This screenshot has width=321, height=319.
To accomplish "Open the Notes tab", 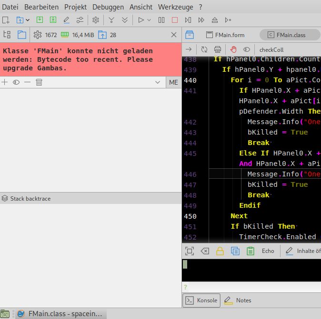I will [x=238, y=300].
